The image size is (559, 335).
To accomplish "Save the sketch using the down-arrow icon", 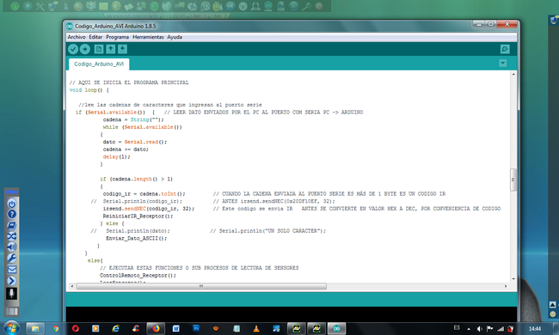I will point(122,49).
